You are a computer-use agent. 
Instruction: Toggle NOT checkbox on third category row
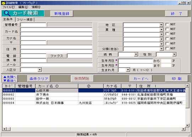pyautogui.click(x=167, y=34)
